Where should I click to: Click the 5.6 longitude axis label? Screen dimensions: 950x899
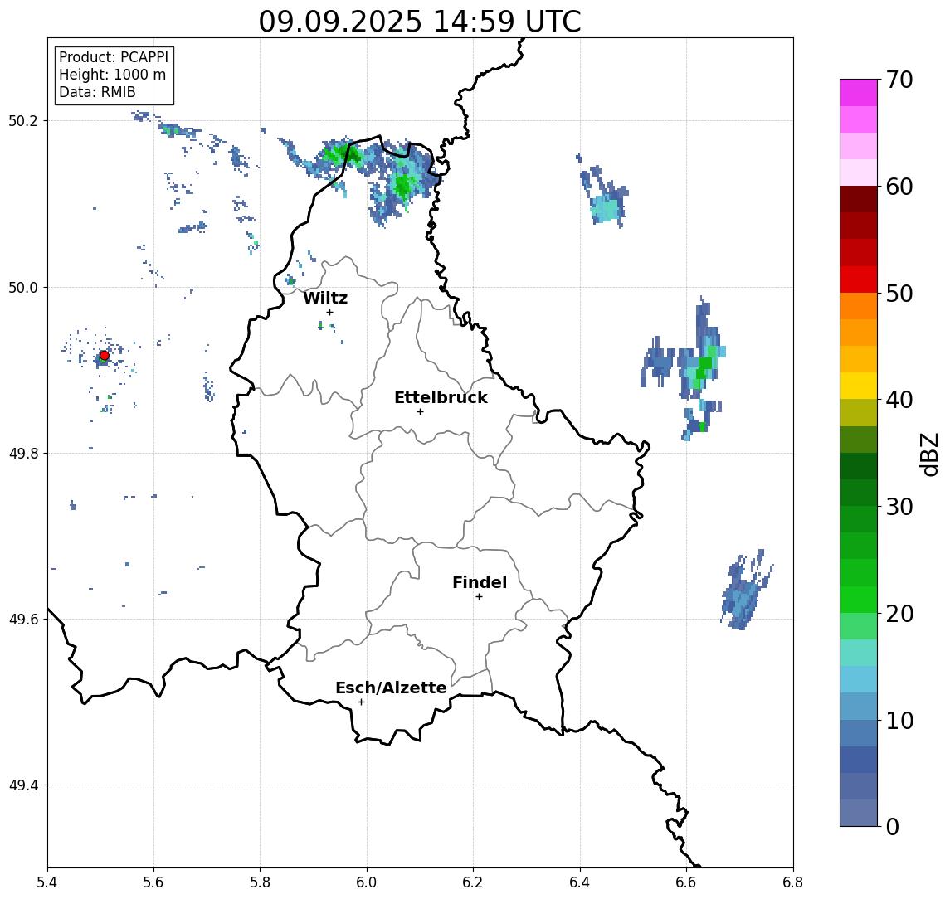(x=153, y=882)
